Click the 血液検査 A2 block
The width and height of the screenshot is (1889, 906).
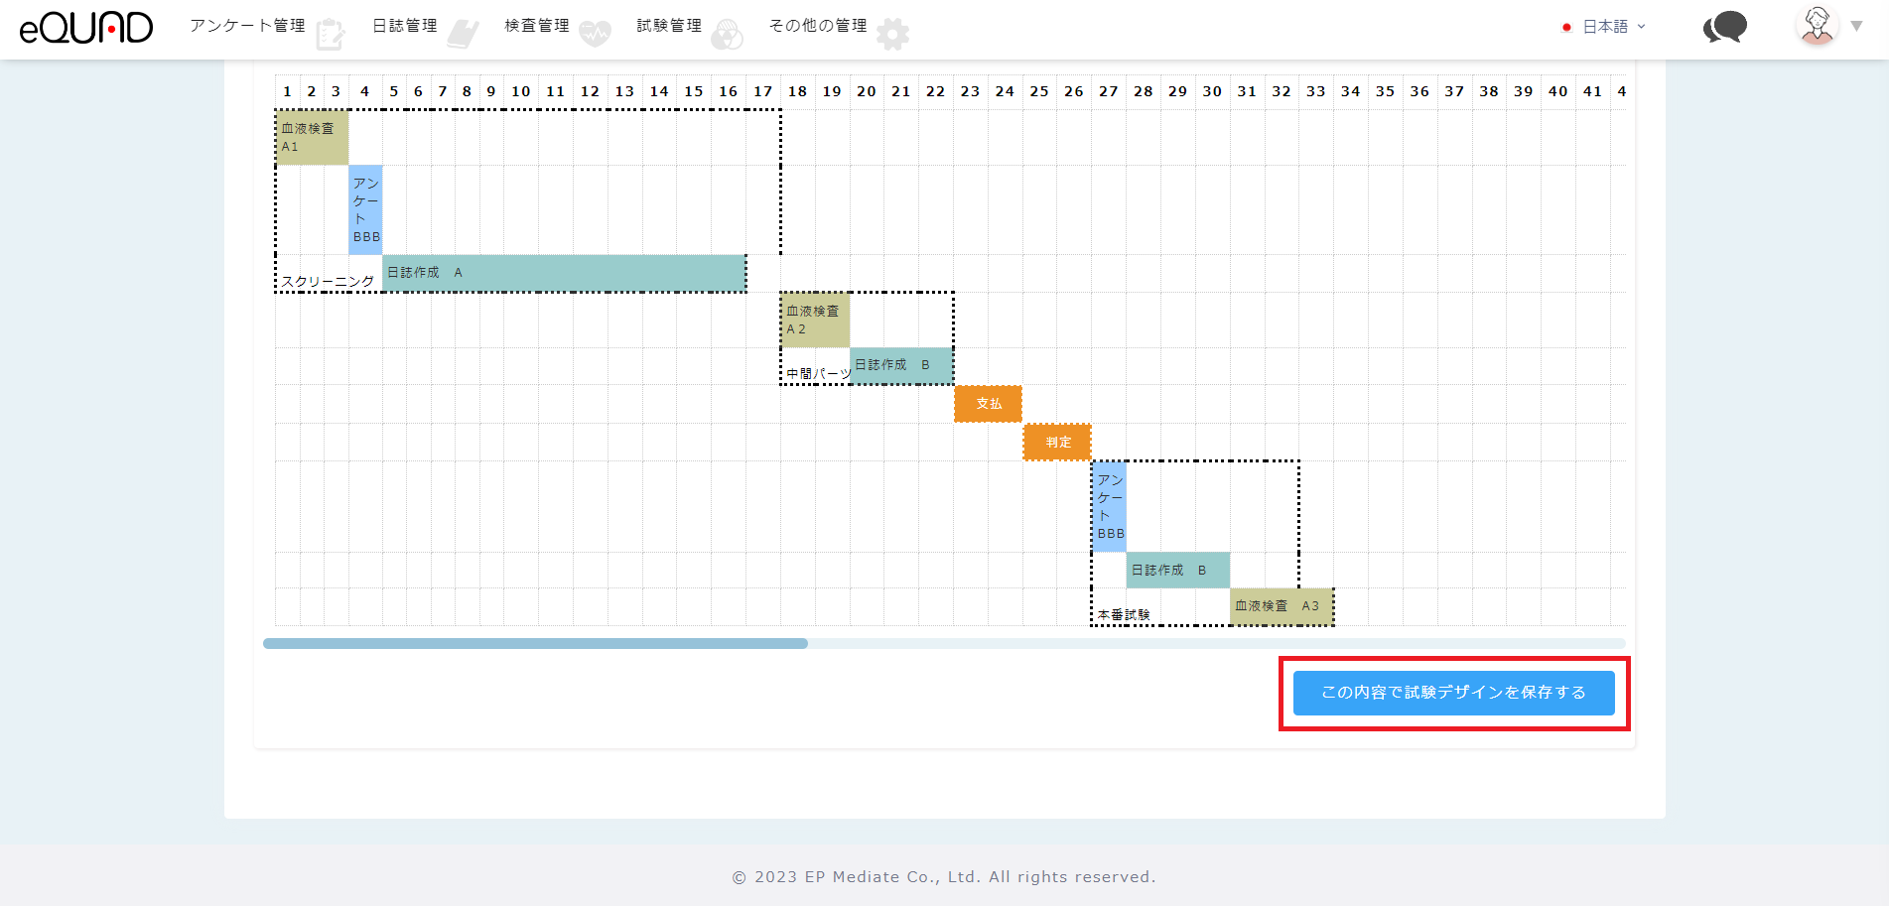click(x=815, y=320)
